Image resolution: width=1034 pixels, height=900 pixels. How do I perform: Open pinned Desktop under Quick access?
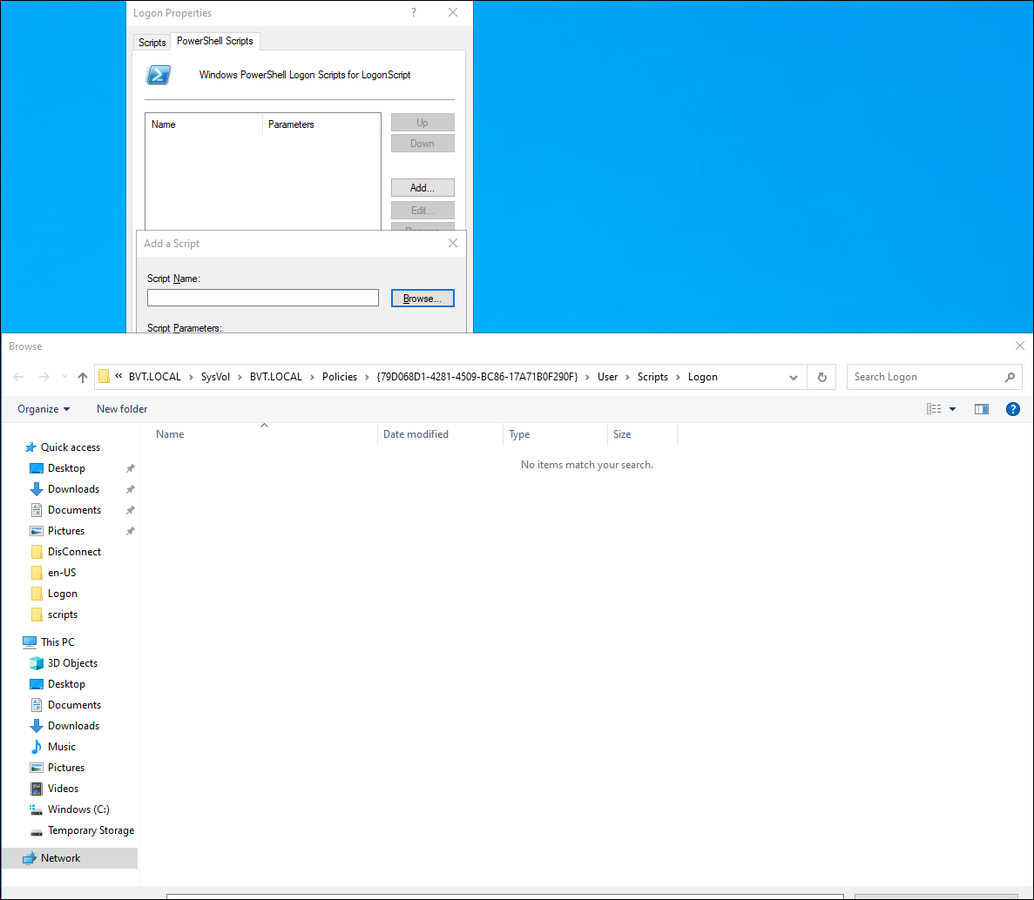[66, 468]
